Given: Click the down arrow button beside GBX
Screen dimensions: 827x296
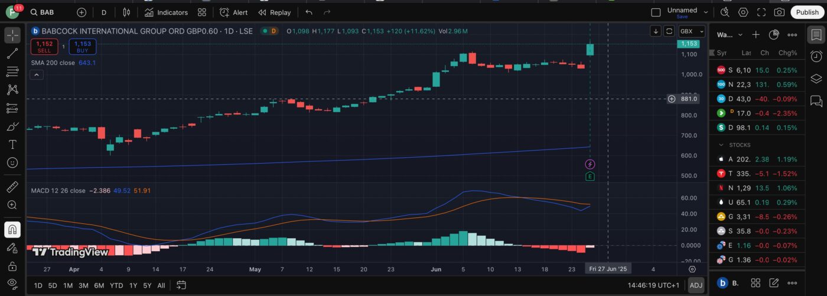Looking at the screenshot, I should point(656,31).
